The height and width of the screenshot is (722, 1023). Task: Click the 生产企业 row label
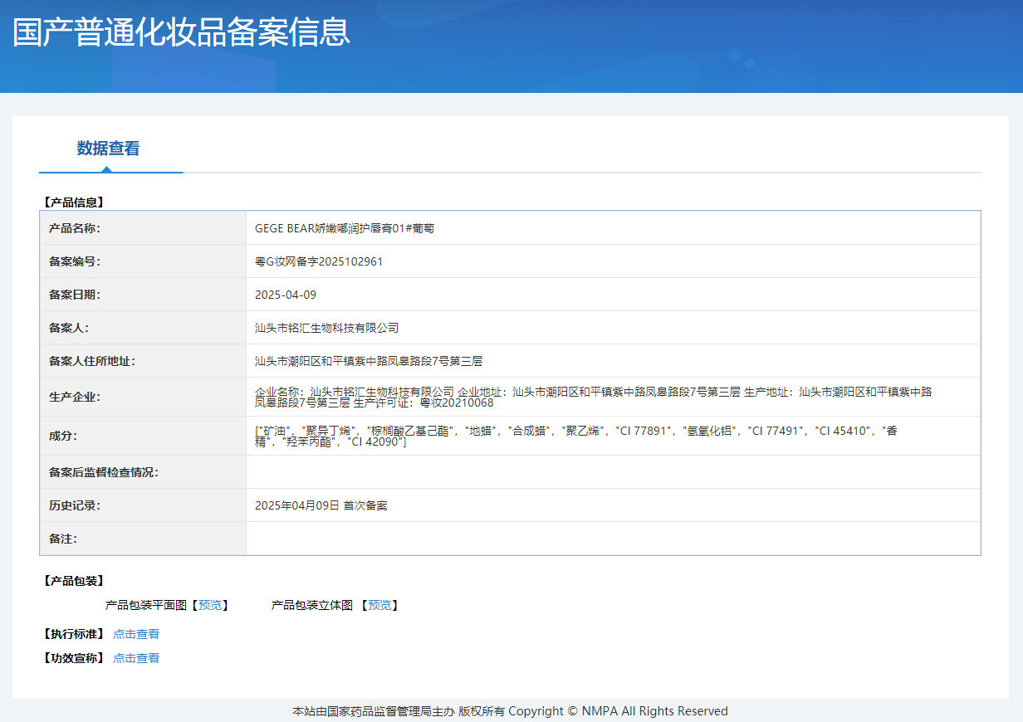[74, 397]
